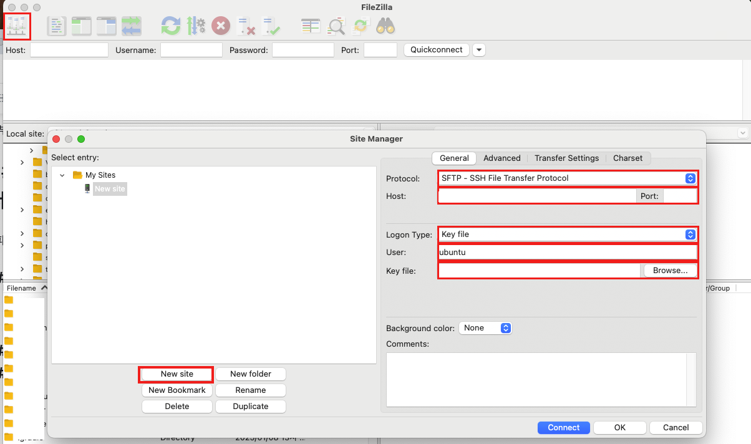Click the server icon beside New site
The image size is (751, 444).
tap(87, 188)
